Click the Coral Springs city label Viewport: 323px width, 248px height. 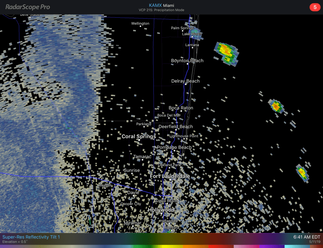coord(139,136)
